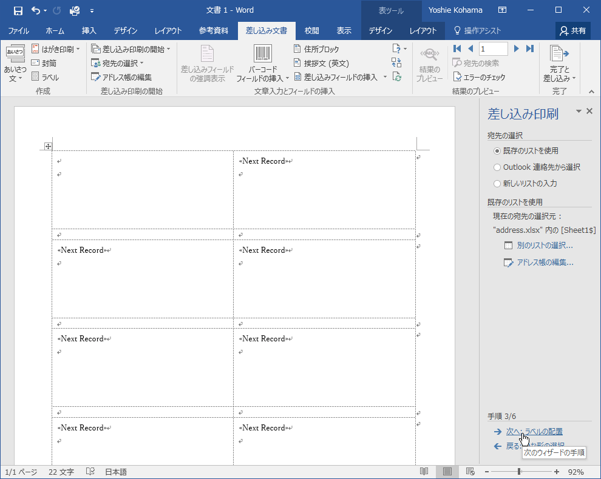This screenshot has width=601, height=479.
Task: Select 新しいリストの入力 radio button
Action: (497, 184)
